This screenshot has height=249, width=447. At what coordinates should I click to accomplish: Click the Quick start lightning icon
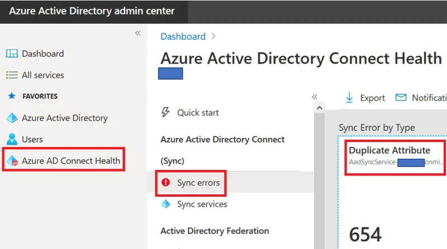pos(165,112)
